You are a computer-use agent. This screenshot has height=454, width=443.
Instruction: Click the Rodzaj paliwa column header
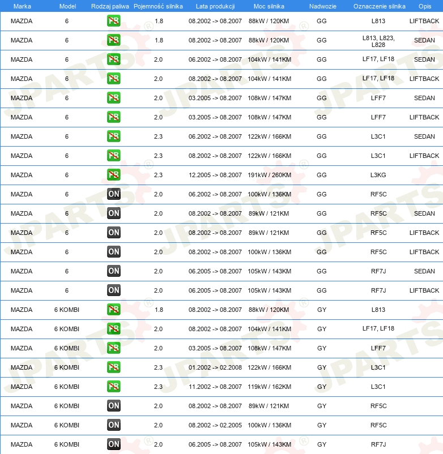pos(110,6)
